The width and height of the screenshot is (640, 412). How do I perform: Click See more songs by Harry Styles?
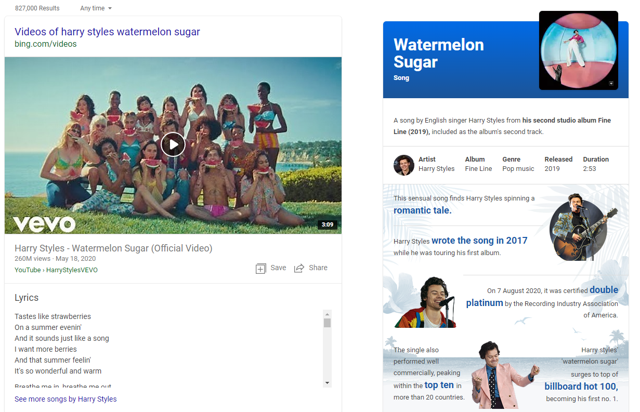click(66, 399)
